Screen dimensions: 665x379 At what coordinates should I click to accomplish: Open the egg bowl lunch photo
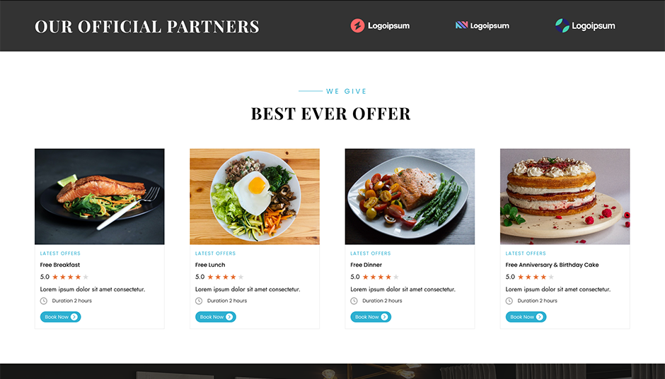[255, 197]
